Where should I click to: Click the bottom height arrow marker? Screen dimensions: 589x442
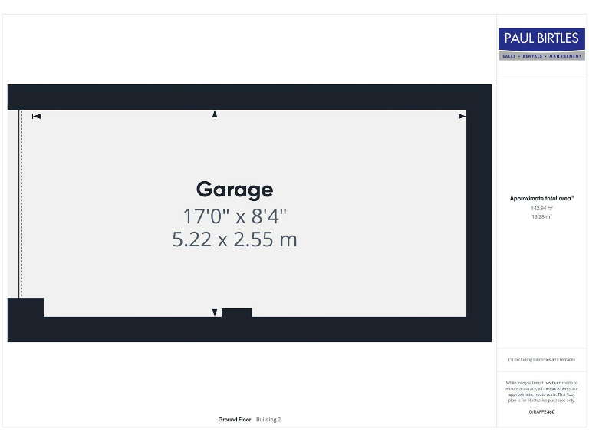(215, 312)
